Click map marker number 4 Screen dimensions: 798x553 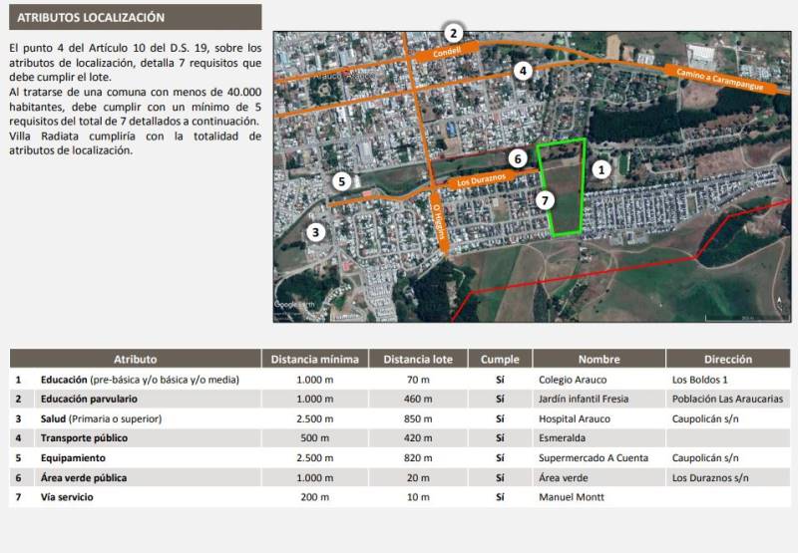pyautogui.click(x=523, y=71)
